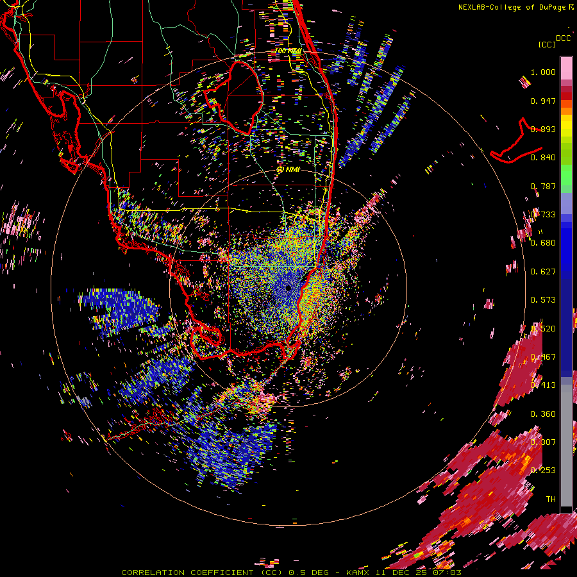Select the 1.000 scale value
This screenshot has height=577, width=577.
click(x=543, y=72)
